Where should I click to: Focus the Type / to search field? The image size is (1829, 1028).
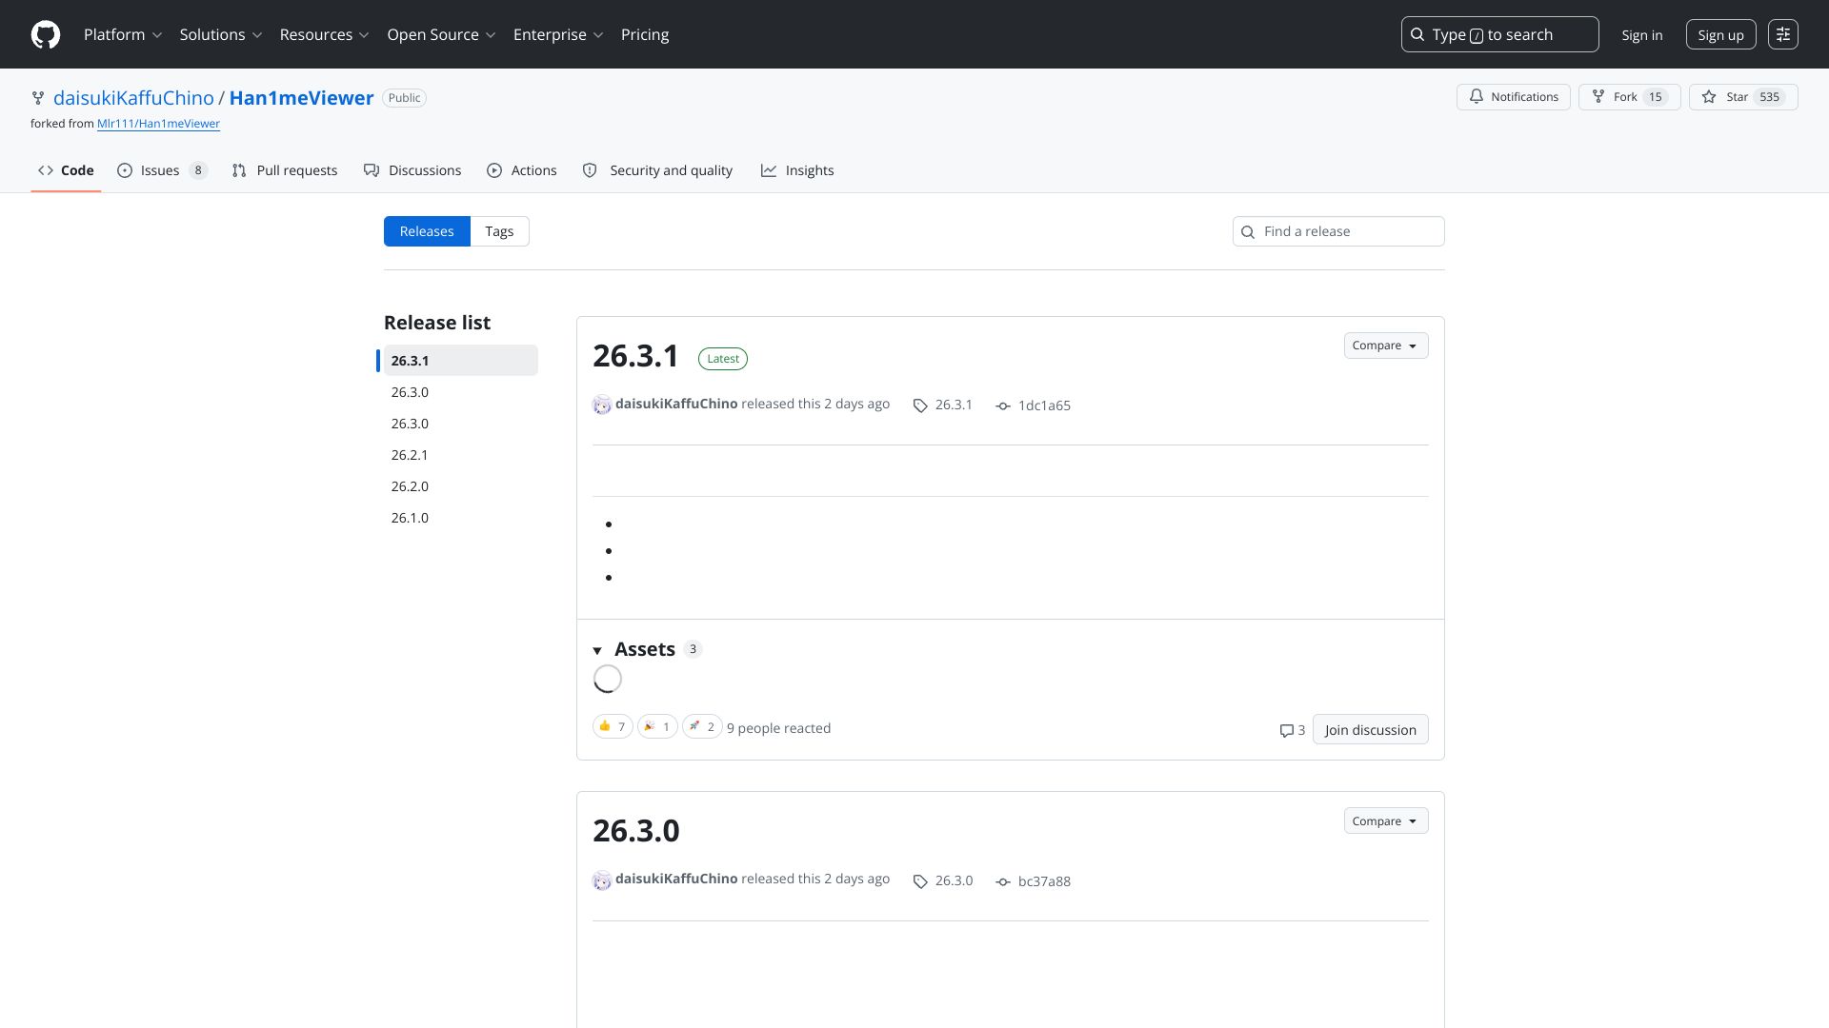(1499, 34)
